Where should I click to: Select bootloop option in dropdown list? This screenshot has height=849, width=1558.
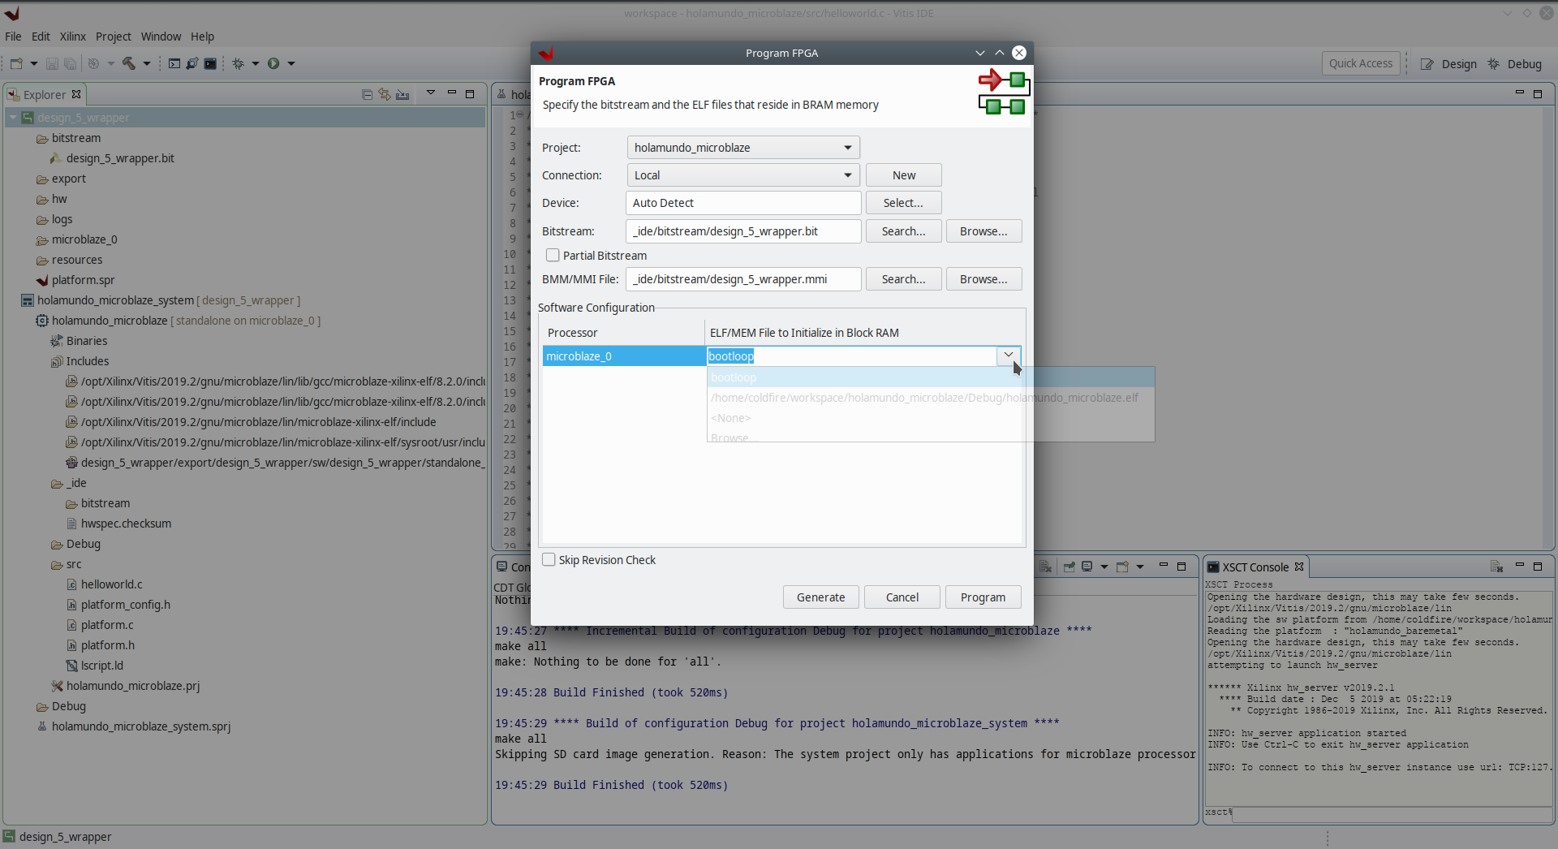[x=931, y=377]
